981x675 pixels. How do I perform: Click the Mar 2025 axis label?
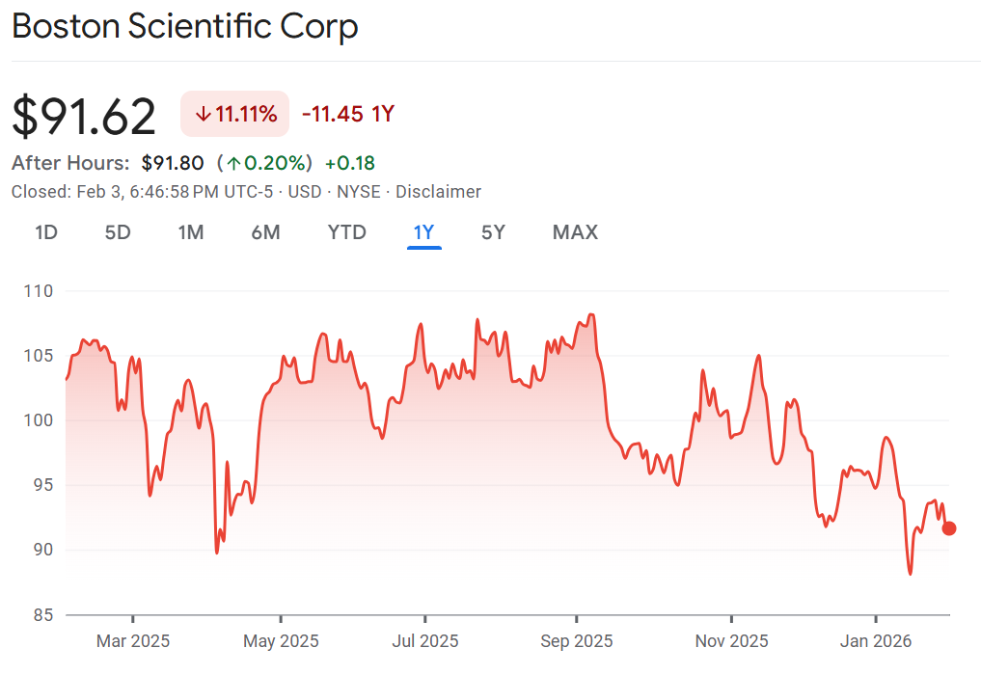click(133, 641)
